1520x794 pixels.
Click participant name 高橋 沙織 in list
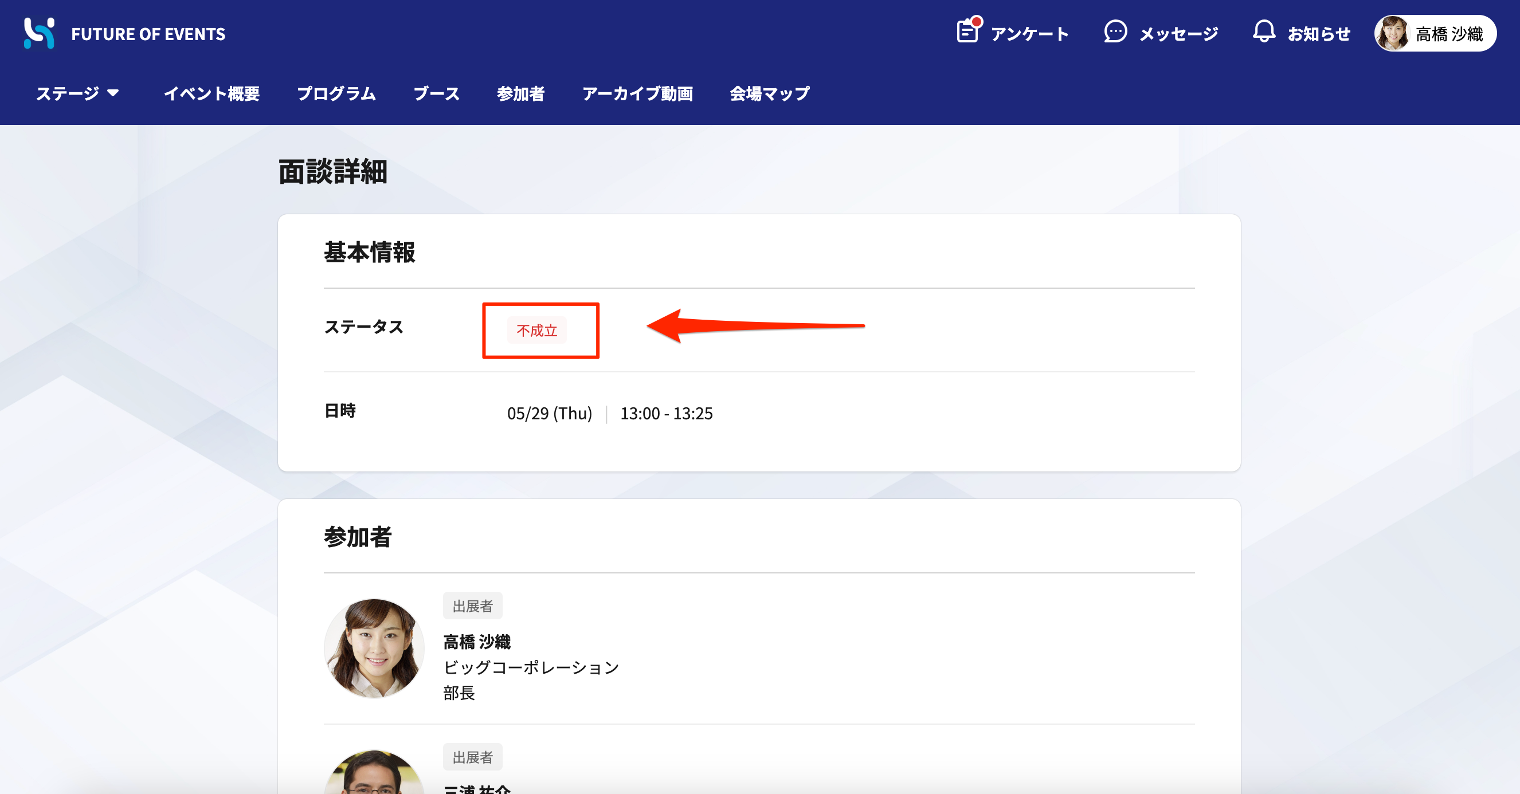click(477, 642)
